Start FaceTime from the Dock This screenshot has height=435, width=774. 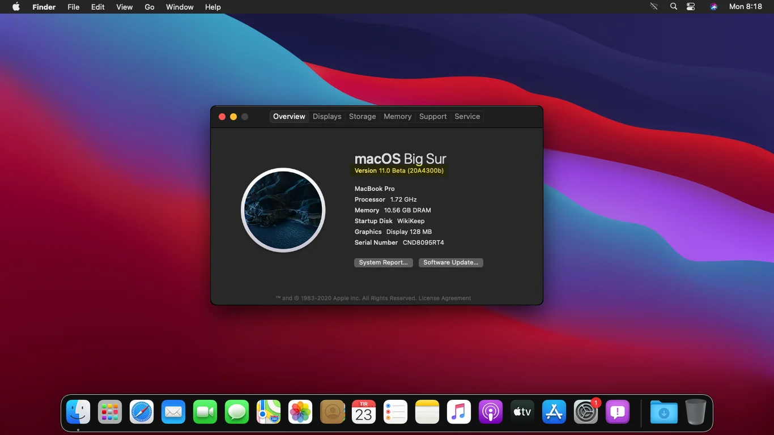pos(205,412)
